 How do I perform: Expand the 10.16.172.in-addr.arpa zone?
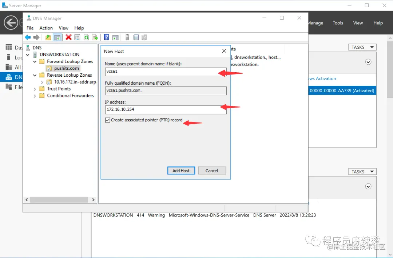click(x=42, y=82)
